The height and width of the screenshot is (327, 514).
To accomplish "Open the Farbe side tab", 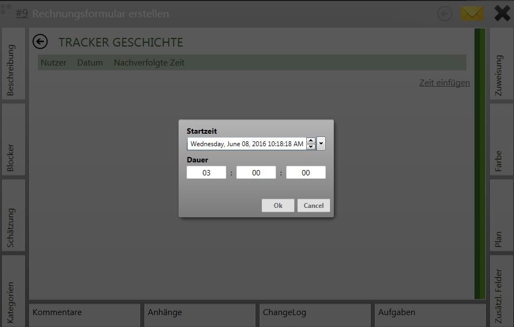I will pos(501,139).
